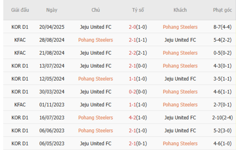Image resolution: width=236 pixels, height=157 pixels.
Task: Click the "Tỷ số" column header
Action: pyautogui.click(x=138, y=10)
